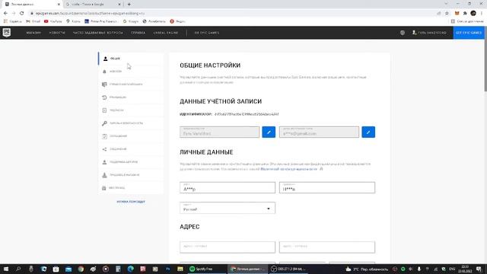Expand the language dropdown showing Русский
Viewport: 487px width, 274px height.
228,208
